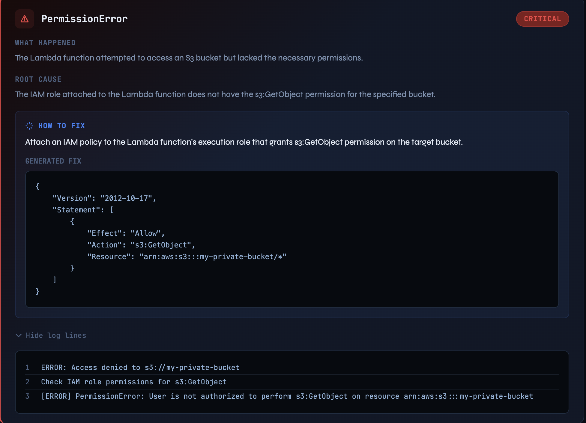Click the Hide log lines toggle
Screen dimensions: 586x423
[x=56, y=336]
